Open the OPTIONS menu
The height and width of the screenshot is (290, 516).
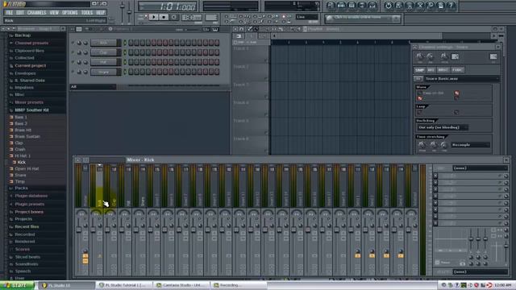pos(70,13)
